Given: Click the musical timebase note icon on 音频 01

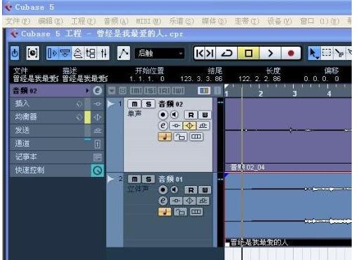Looking at the screenshot, I should click(x=165, y=212).
